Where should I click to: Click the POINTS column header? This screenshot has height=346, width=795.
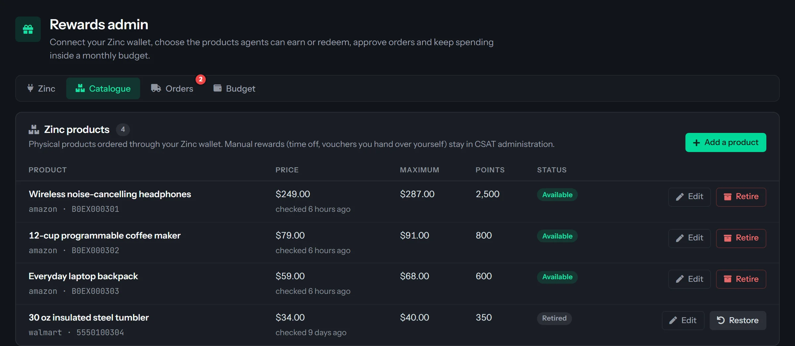(x=490, y=170)
